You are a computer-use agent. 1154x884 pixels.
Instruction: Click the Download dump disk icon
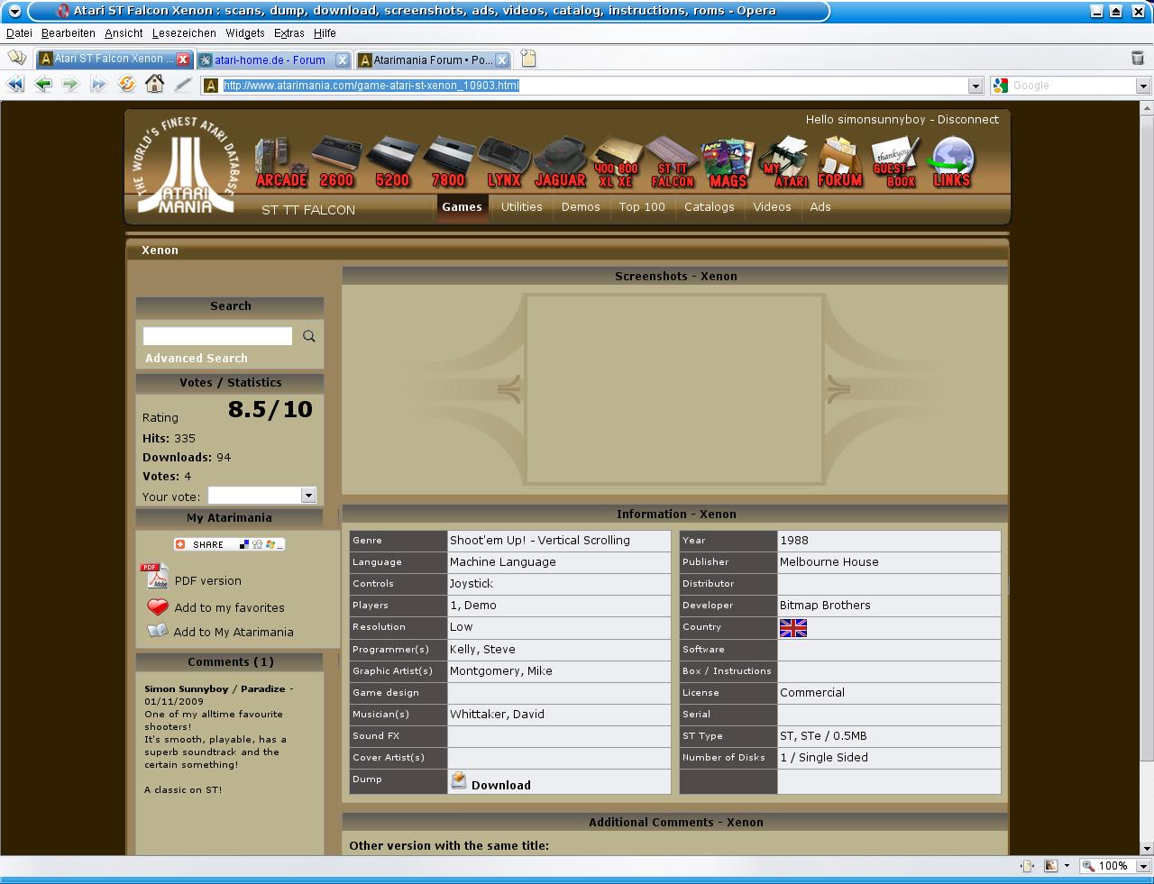pos(459,780)
